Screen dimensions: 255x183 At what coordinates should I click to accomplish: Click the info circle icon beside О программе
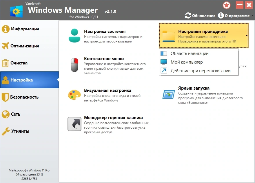(221, 16)
